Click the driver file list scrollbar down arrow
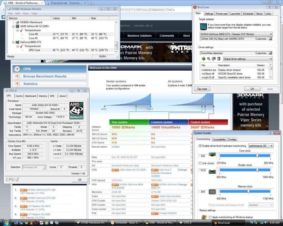The image size is (283, 226). 271,77
